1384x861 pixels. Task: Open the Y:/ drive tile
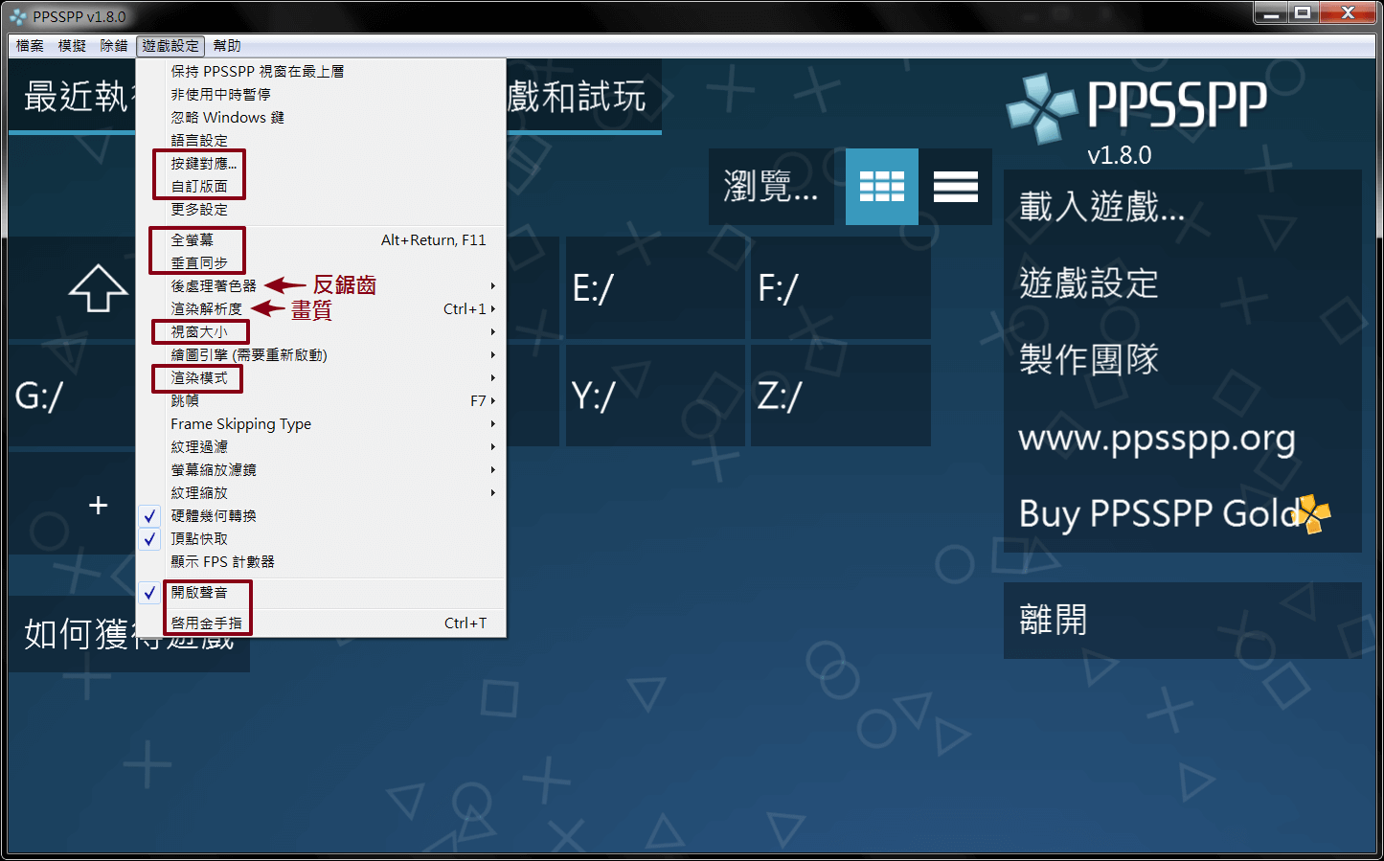655,396
